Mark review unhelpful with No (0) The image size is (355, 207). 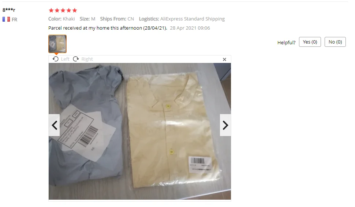pyautogui.click(x=335, y=42)
